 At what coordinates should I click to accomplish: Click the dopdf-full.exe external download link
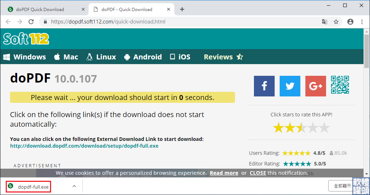tap(84, 146)
